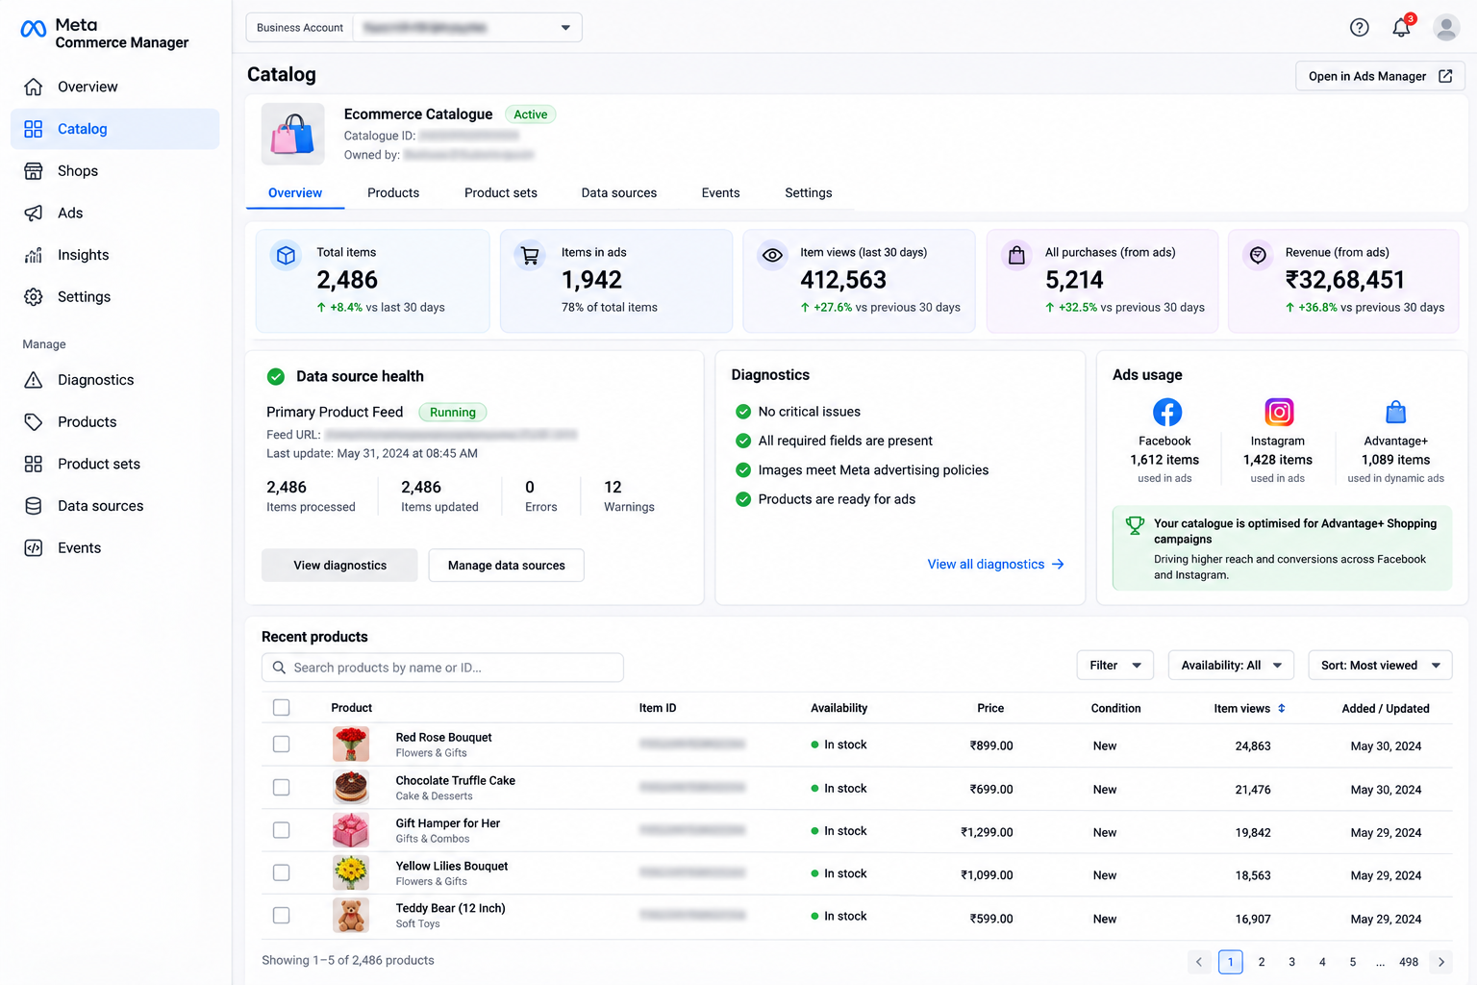Click the Data sources database icon

point(34,506)
